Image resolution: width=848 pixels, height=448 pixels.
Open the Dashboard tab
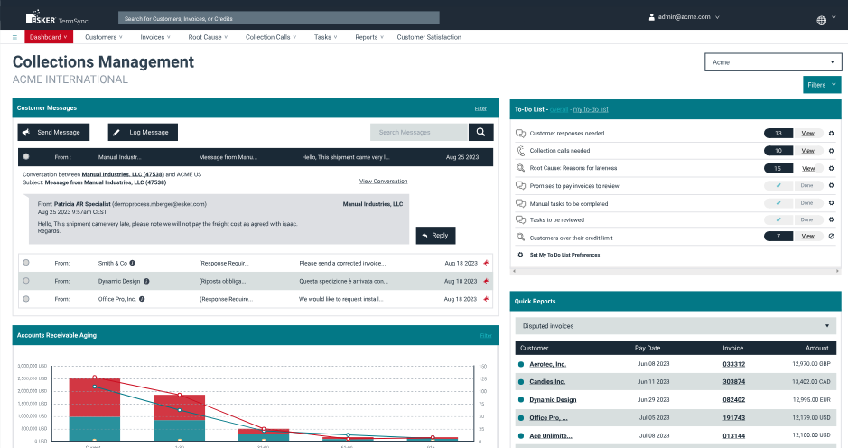pos(49,37)
